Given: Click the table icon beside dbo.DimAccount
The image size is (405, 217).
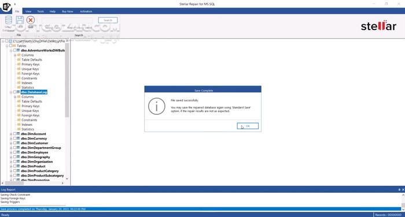Looking at the screenshot, I should click(x=19, y=134).
